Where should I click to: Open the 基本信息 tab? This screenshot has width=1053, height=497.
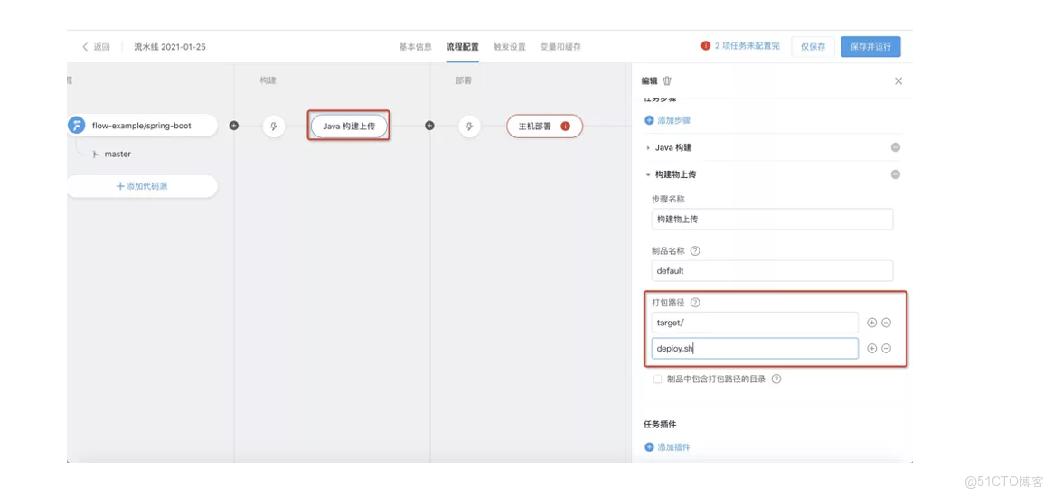[x=415, y=47]
